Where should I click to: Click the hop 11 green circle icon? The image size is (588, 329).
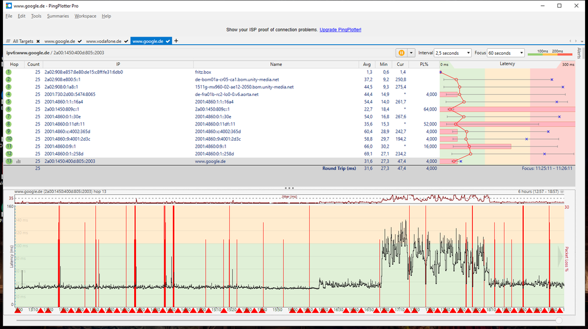point(9,147)
